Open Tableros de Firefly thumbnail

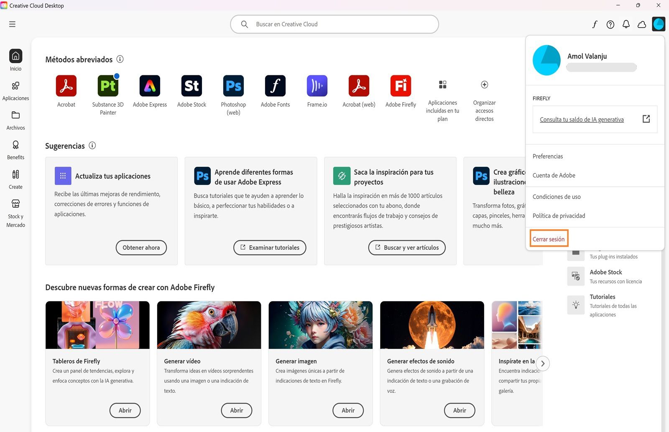tap(97, 325)
